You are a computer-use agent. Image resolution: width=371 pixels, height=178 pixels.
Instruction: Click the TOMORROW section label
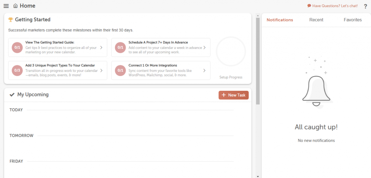click(x=21, y=136)
